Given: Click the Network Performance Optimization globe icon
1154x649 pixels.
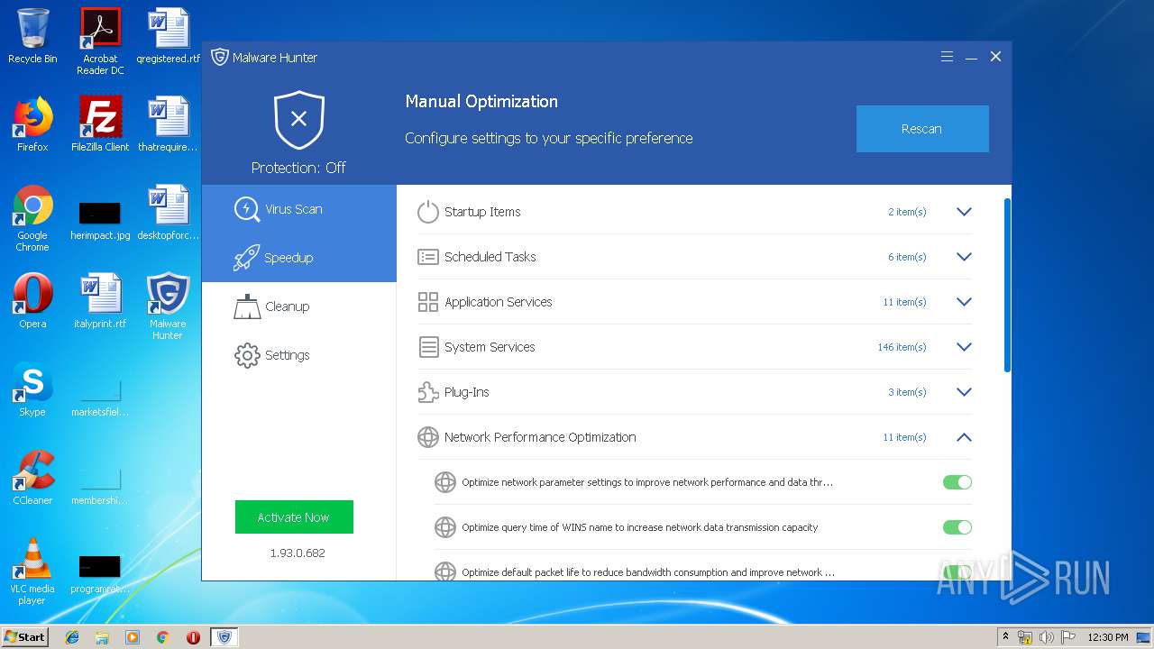Looking at the screenshot, I should pyautogui.click(x=427, y=437).
